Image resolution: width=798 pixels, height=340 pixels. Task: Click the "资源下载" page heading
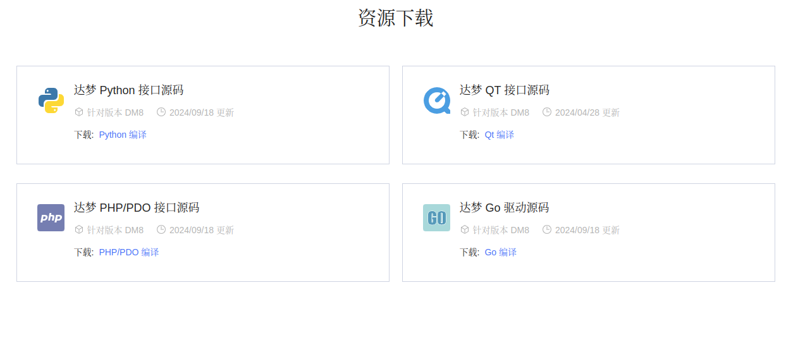pos(396,18)
